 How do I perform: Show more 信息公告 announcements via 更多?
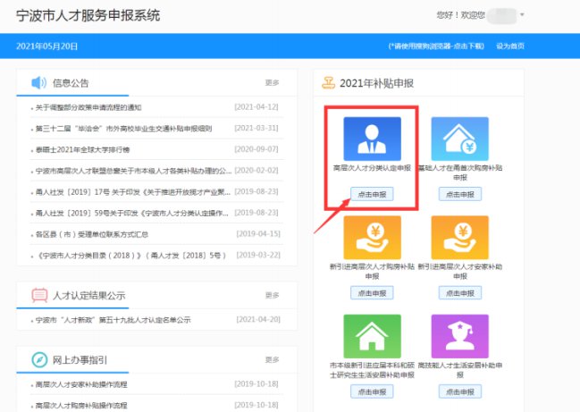(x=272, y=83)
